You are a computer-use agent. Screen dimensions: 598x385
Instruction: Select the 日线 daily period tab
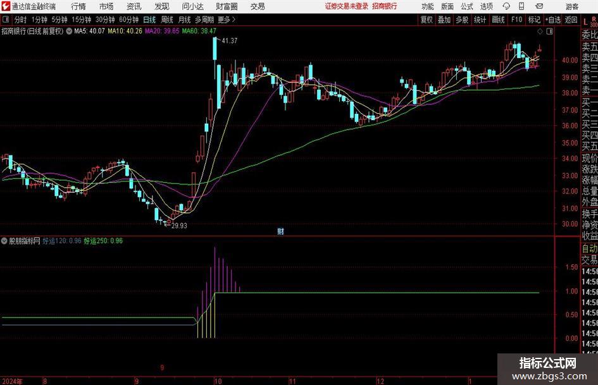click(x=149, y=20)
